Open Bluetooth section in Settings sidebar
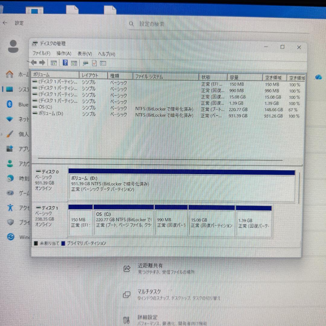The width and height of the screenshot is (326, 326). 18,104
